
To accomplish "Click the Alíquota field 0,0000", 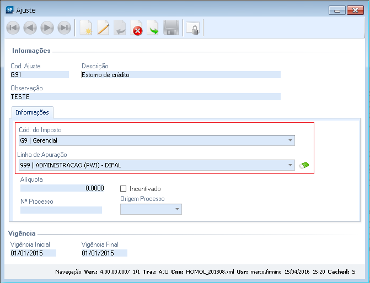I will [x=62, y=188].
